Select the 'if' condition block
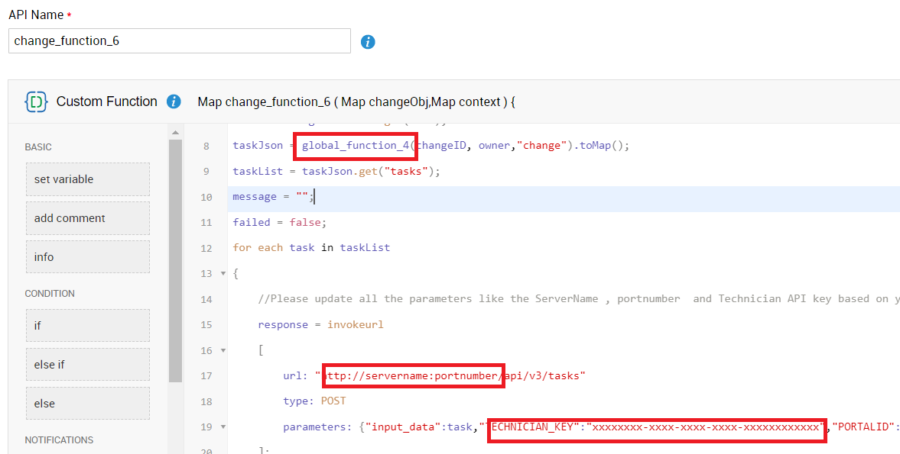Viewport: 900px width, 454px height. 87,326
